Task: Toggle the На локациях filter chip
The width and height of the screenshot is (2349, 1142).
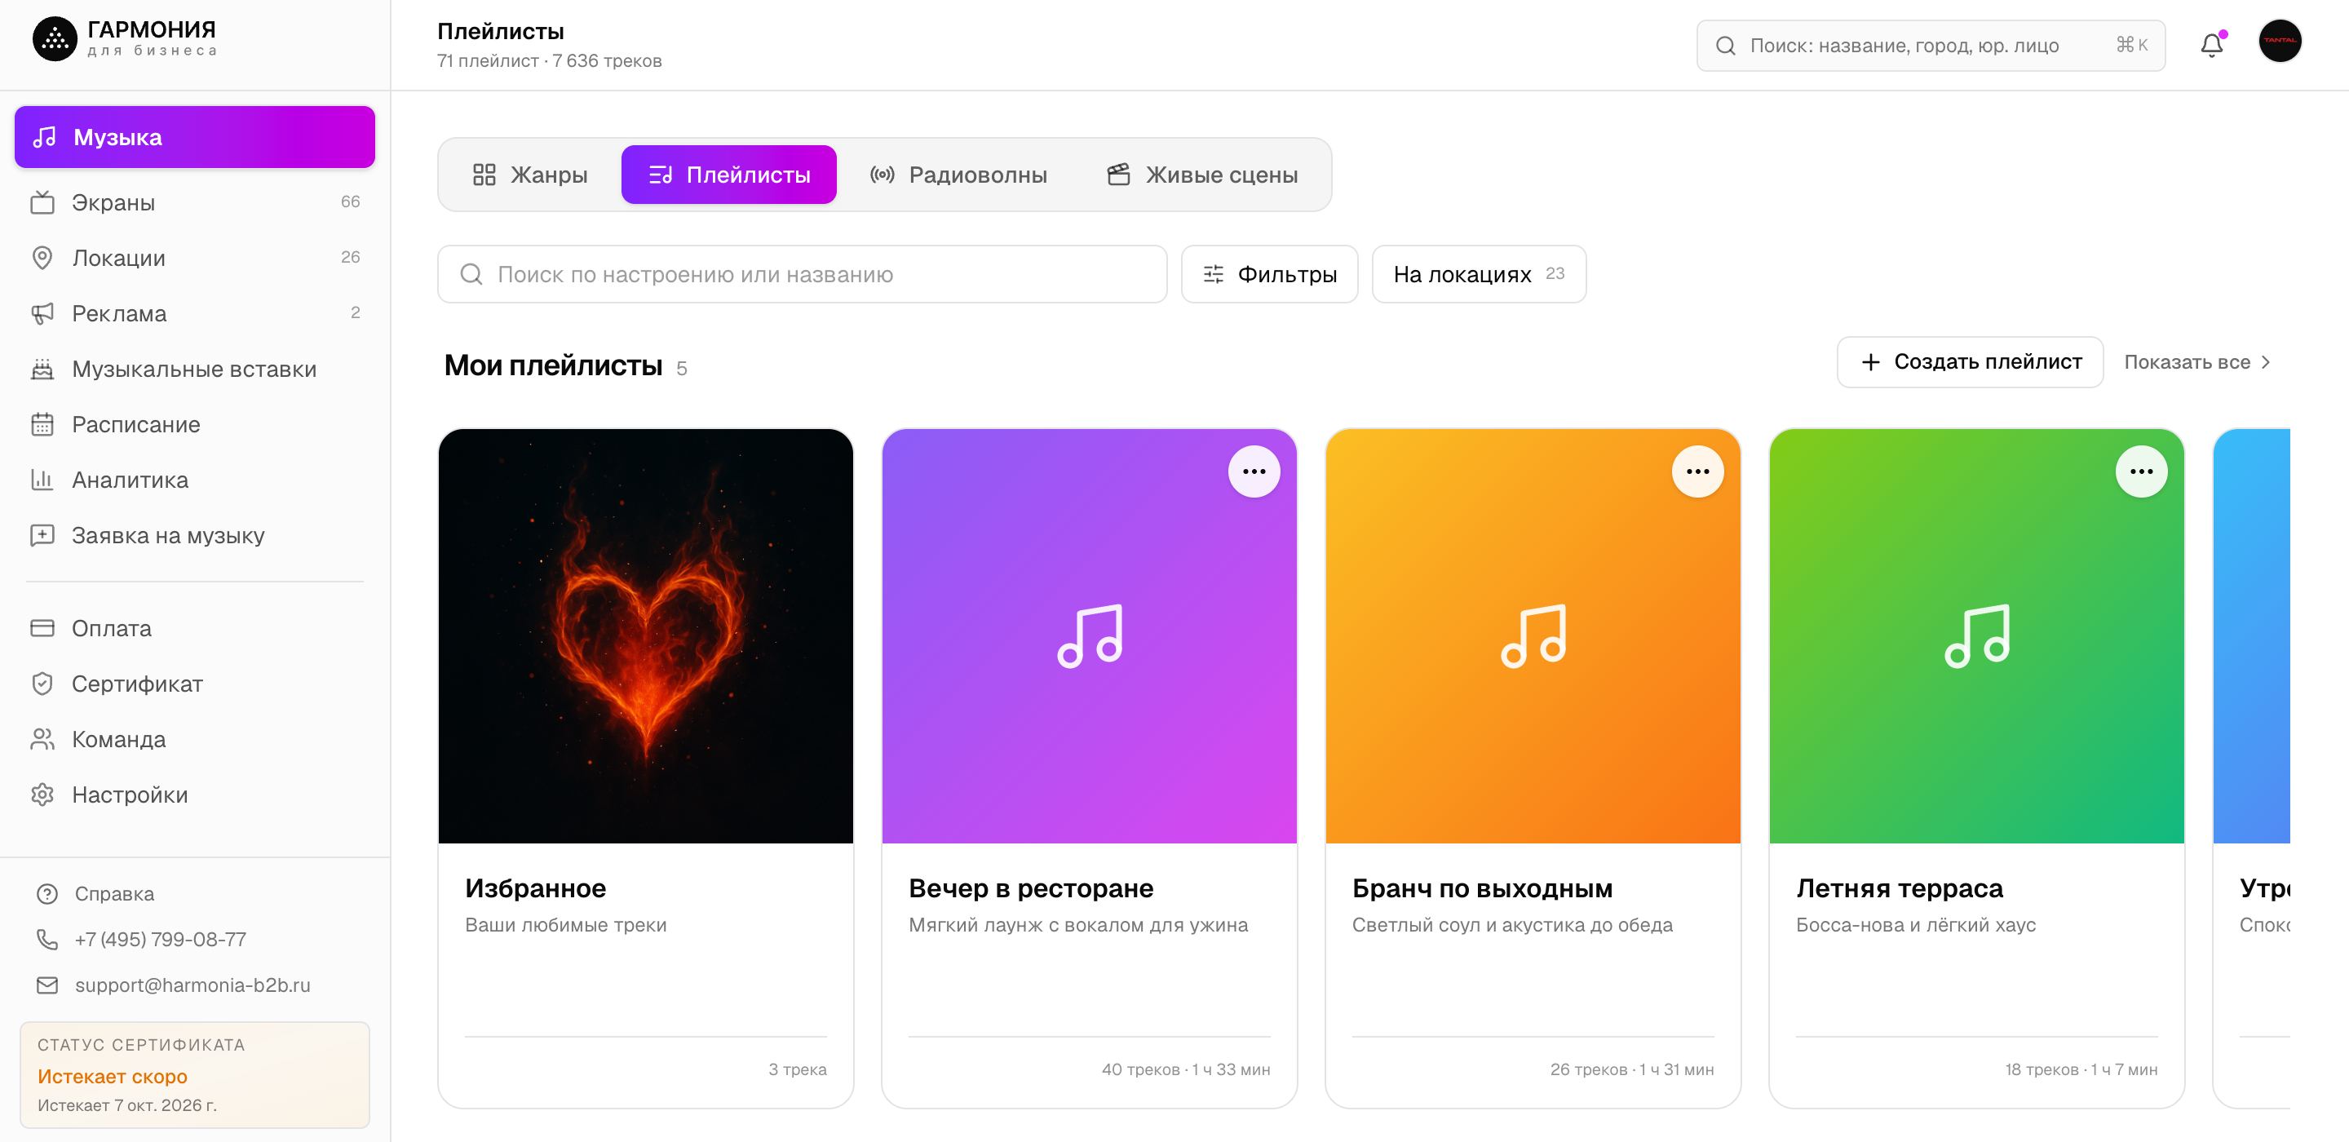Action: [1479, 273]
